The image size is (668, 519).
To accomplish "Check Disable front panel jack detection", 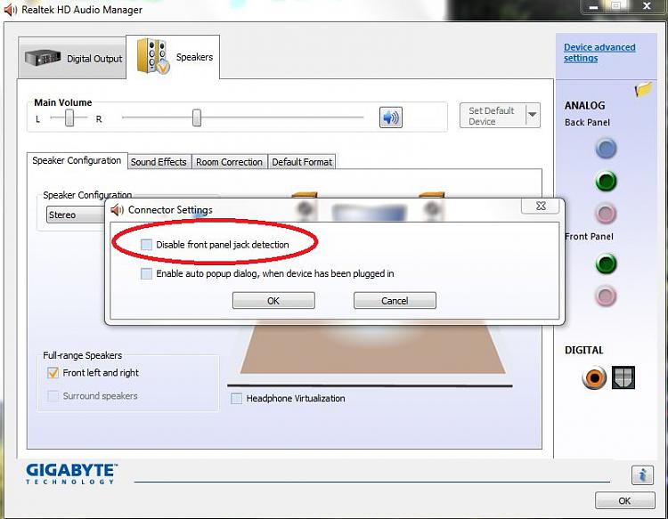I will [x=146, y=245].
